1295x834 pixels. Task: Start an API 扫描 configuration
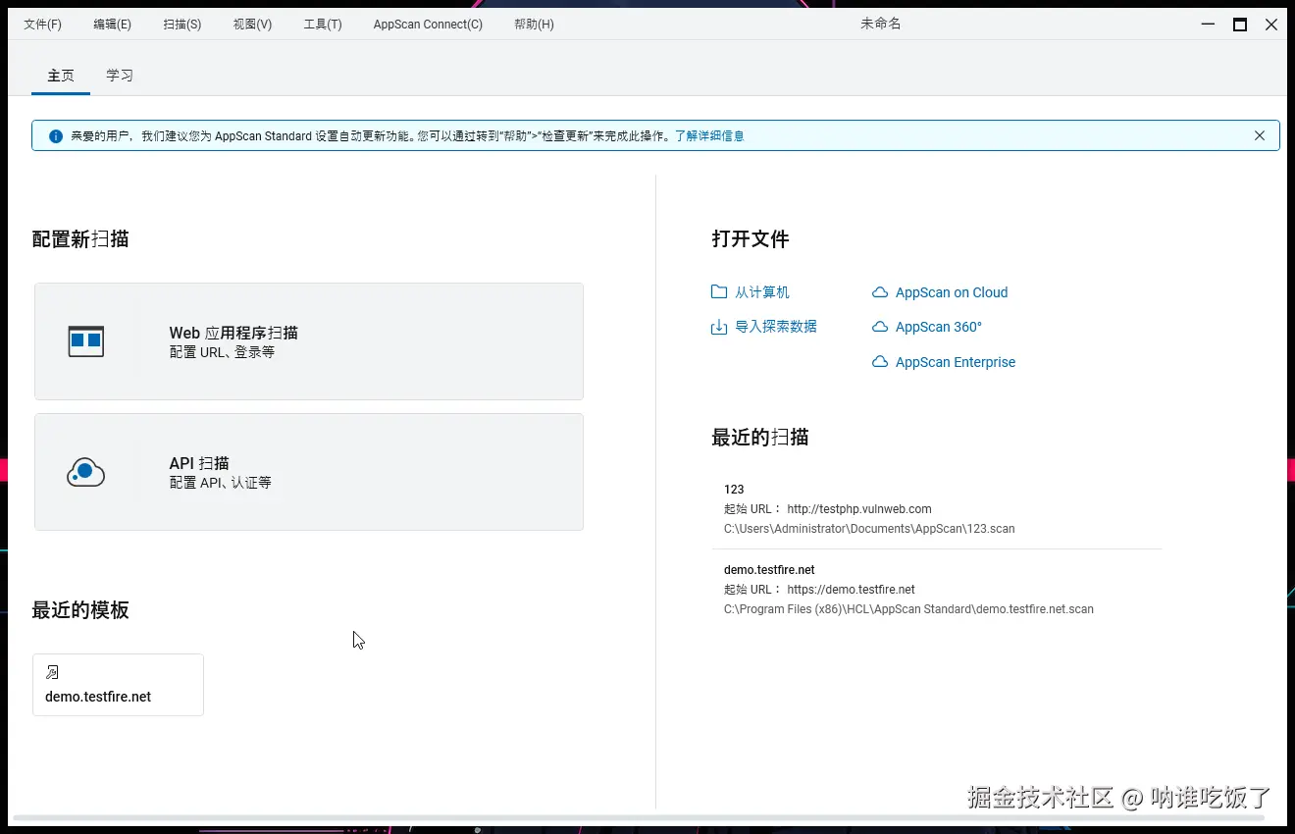309,472
